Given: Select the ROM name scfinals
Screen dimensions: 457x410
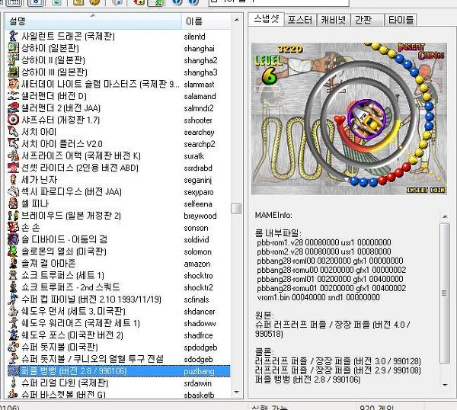Looking at the screenshot, I should pos(197,299).
